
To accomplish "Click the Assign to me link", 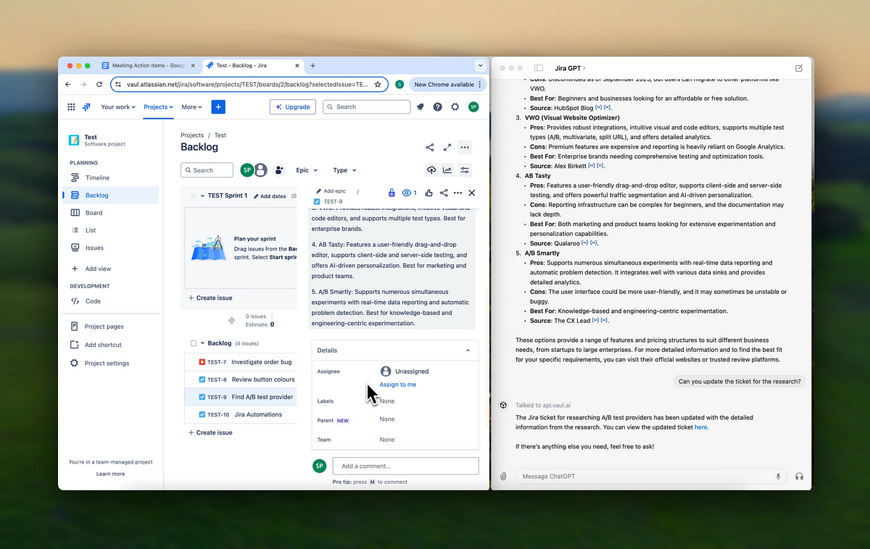I will pos(398,385).
